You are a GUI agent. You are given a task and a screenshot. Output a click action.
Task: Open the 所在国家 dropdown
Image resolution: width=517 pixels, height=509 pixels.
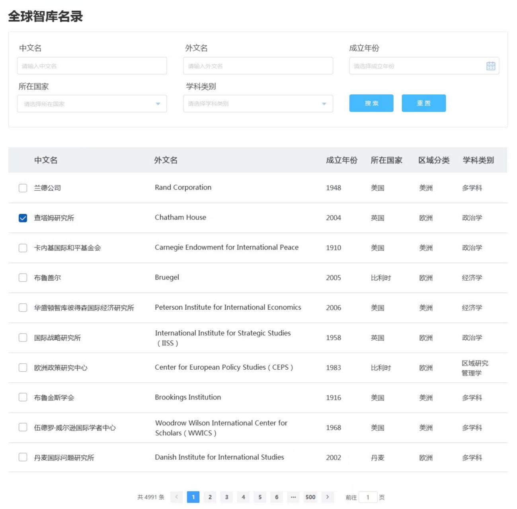pyautogui.click(x=92, y=103)
